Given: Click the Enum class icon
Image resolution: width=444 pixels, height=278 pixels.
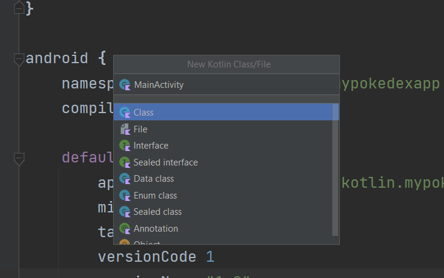Looking at the screenshot, I should tap(125, 196).
